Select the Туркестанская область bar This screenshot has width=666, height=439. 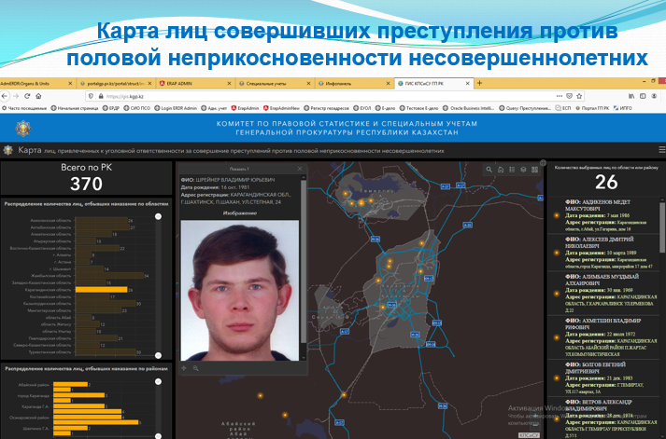click(x=106, y=352)
